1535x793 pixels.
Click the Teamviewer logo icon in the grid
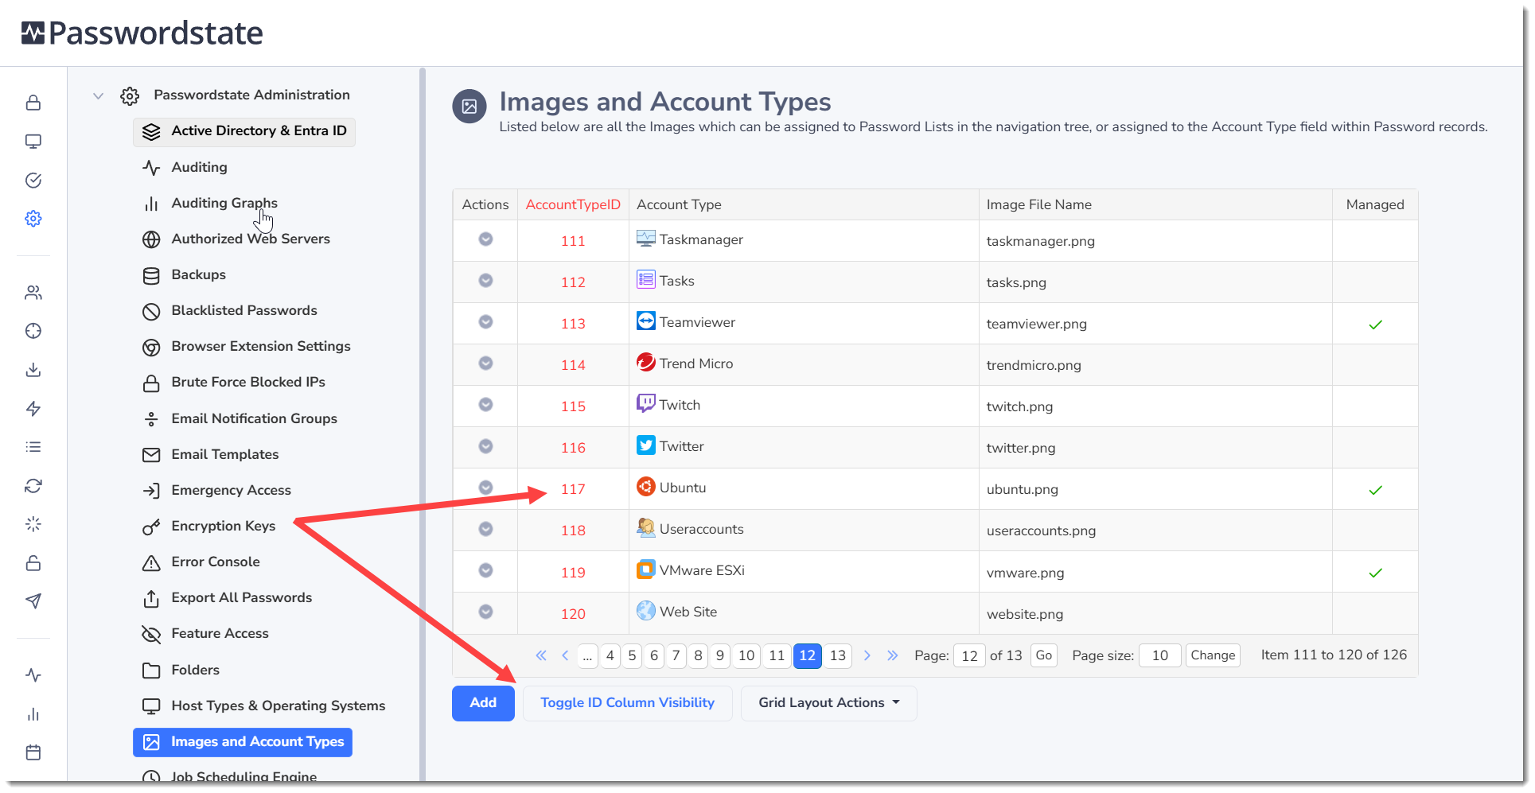(646, 321)
